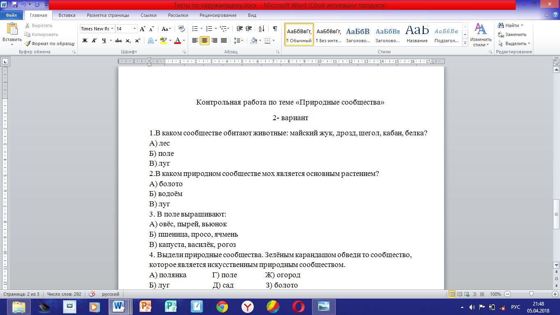
Task: Apply superscript formatting
Action: click(137, 41)
